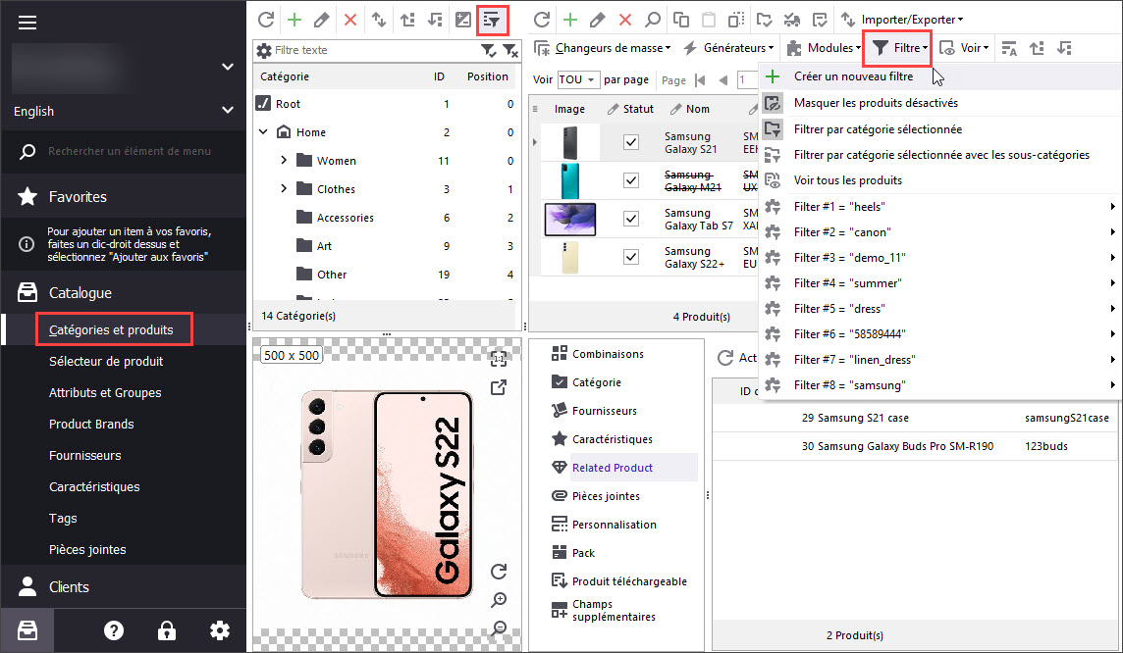Click the refresh icon beside Act in related products
Image resolution: width=1123 pixels, height=653 pixels.
(x=725, y=358)
